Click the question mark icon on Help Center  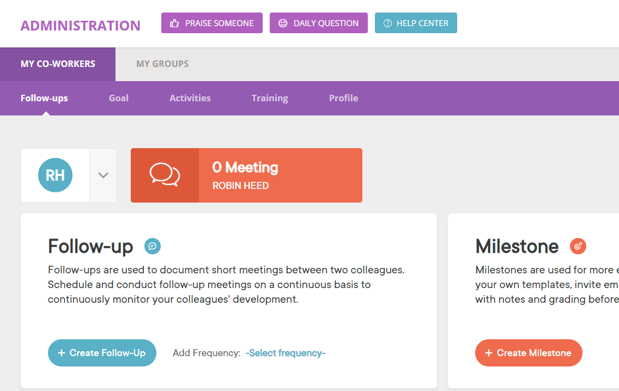point(387,23)
